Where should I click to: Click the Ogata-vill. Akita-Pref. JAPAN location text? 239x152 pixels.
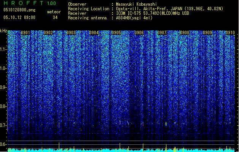(169, 9)
